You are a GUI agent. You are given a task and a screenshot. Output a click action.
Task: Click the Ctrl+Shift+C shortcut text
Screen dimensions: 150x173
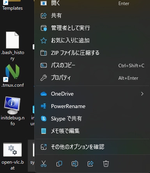pos(131,66)
